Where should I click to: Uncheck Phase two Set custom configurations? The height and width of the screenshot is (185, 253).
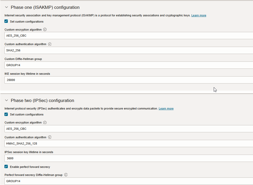(x=6, y=114)
